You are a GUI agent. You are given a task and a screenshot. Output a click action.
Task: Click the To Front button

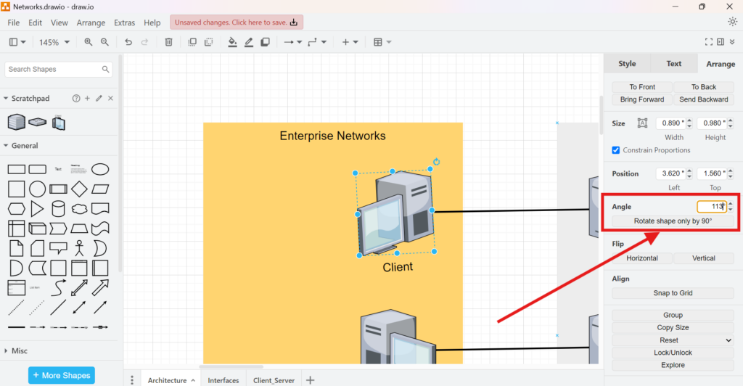(642, 86)
